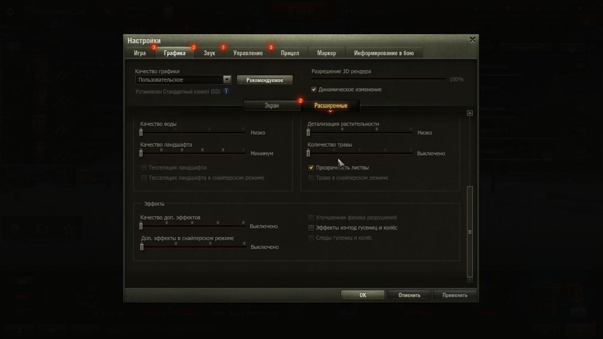The width and height of the screenshot is (603, 339).
Task: Toggle Улучшенная физика разрушений checkbox
Action: [312, 218]
